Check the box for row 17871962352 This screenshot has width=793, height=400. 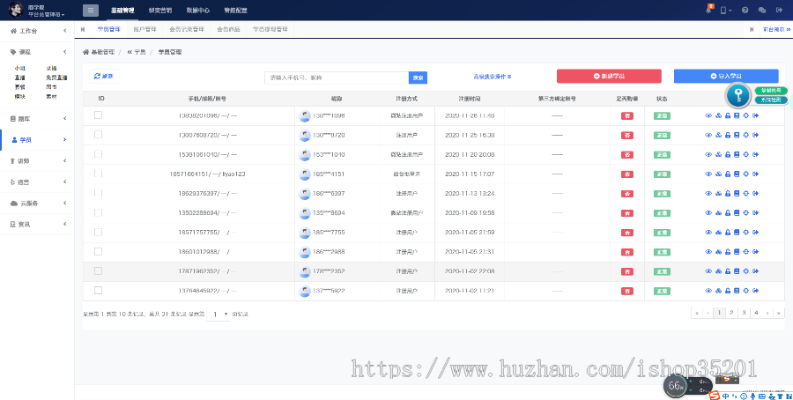pyautogui.click(x=98, y=271)
